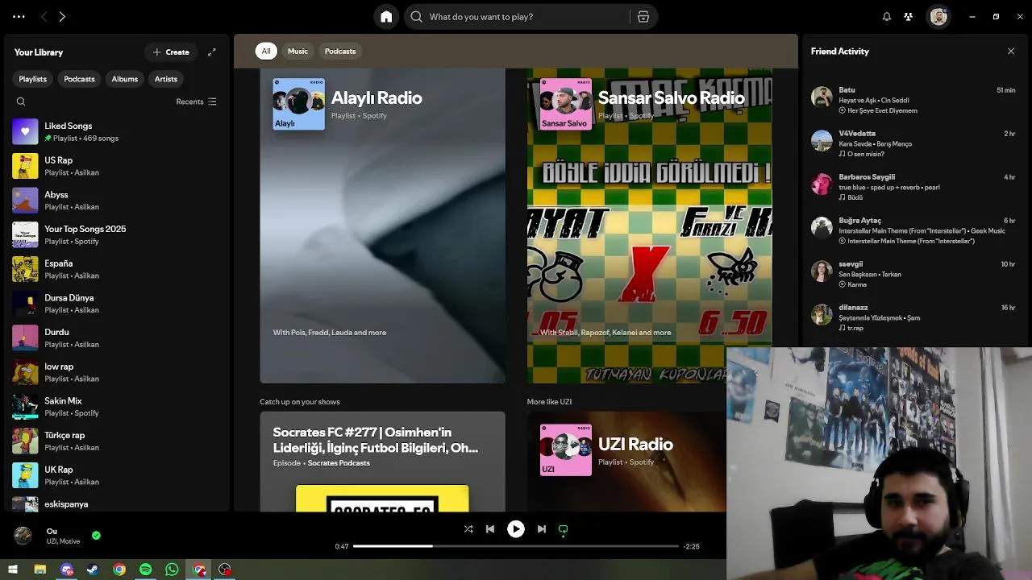The width and height of the screenshot is (1032, 580).
Task: Open WhatsApp from the taskbar
Action: [172, 570]
